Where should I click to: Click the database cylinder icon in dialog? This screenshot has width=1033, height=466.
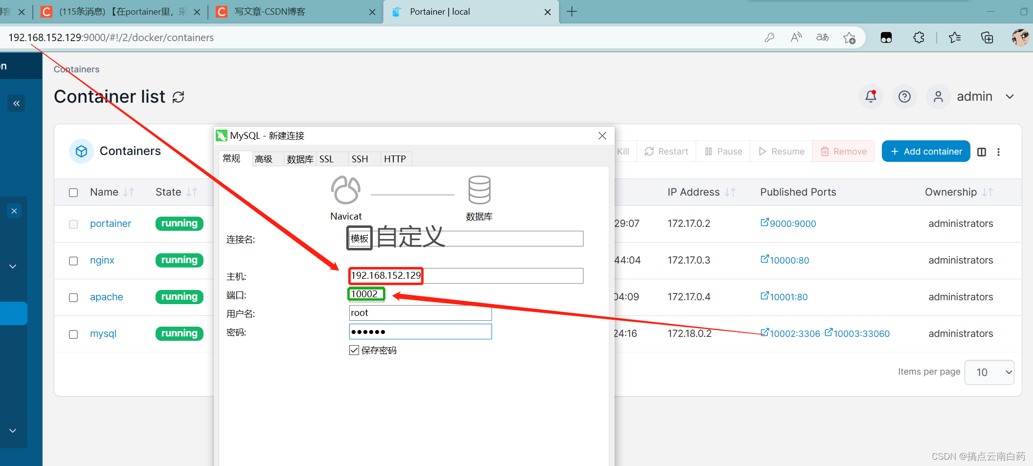tap(479, 190)
